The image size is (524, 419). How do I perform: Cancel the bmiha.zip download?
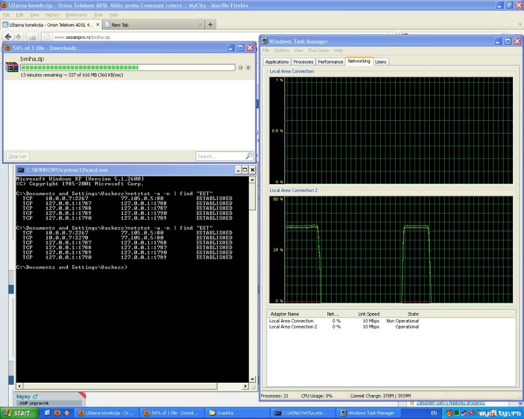(248, 68)
